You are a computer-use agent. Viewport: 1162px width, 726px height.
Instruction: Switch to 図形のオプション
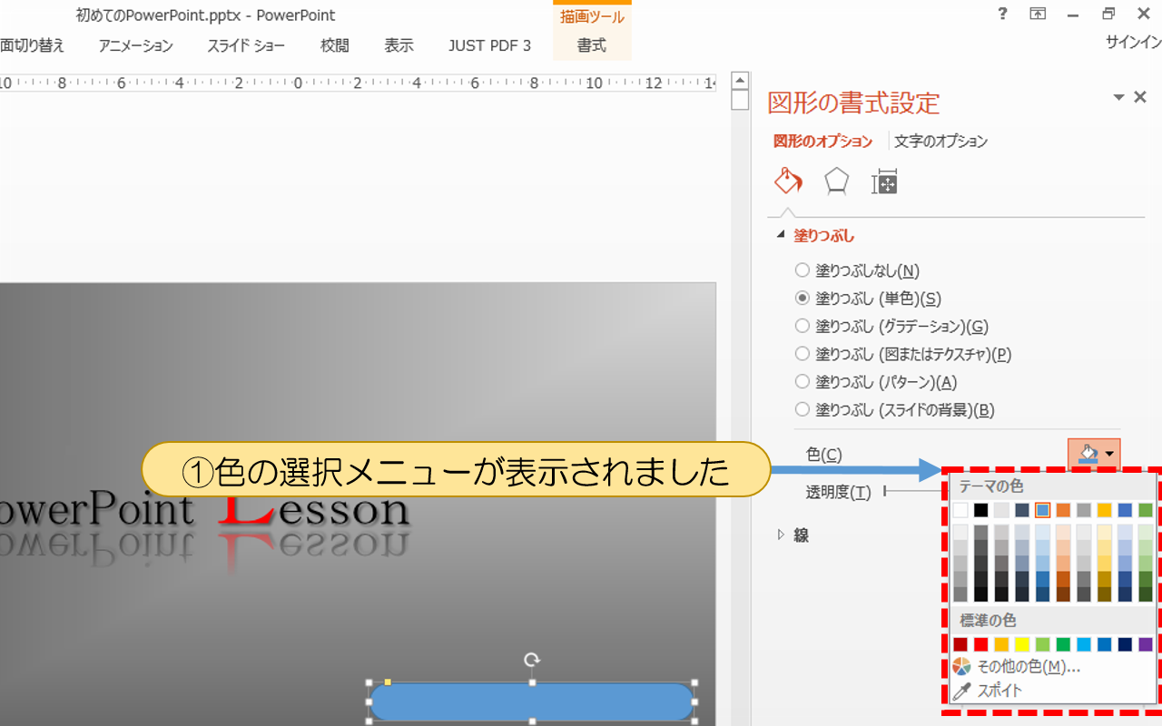pos(822,142)
